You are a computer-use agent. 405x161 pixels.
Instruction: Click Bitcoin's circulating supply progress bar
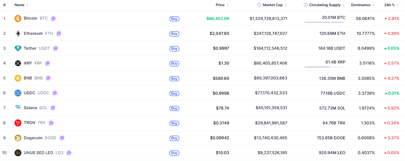click(x=324, y=22)
